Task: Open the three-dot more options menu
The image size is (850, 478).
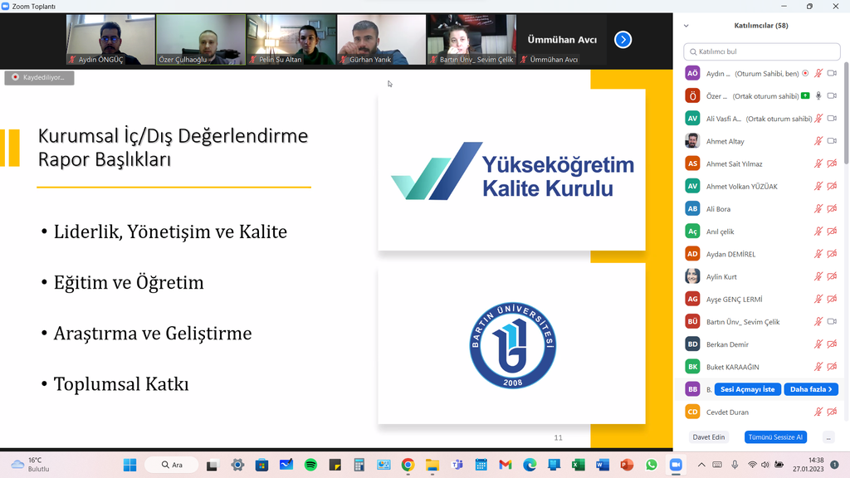Action: [828, 437]
